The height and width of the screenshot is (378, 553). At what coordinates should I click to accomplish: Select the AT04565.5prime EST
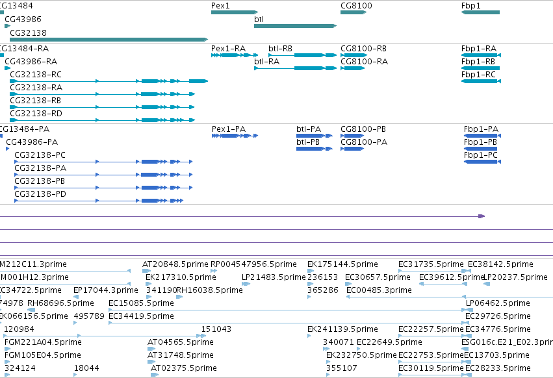tap(151, 349)
